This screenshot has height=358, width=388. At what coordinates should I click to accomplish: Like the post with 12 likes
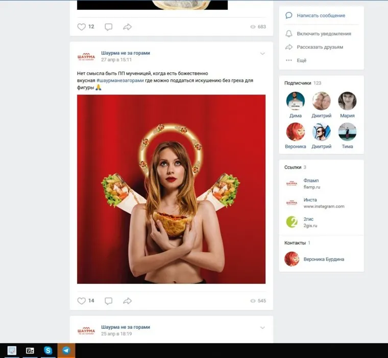tap(82, 27)
